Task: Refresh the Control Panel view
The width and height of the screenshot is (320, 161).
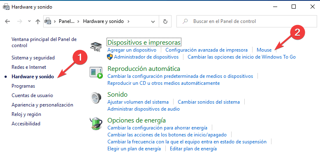Action: click(x=165, y=21)
